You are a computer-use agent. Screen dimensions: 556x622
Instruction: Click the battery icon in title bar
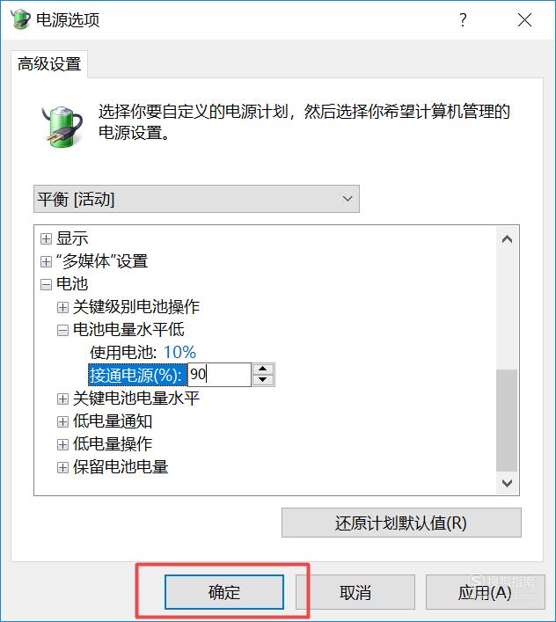coord(20,18)
